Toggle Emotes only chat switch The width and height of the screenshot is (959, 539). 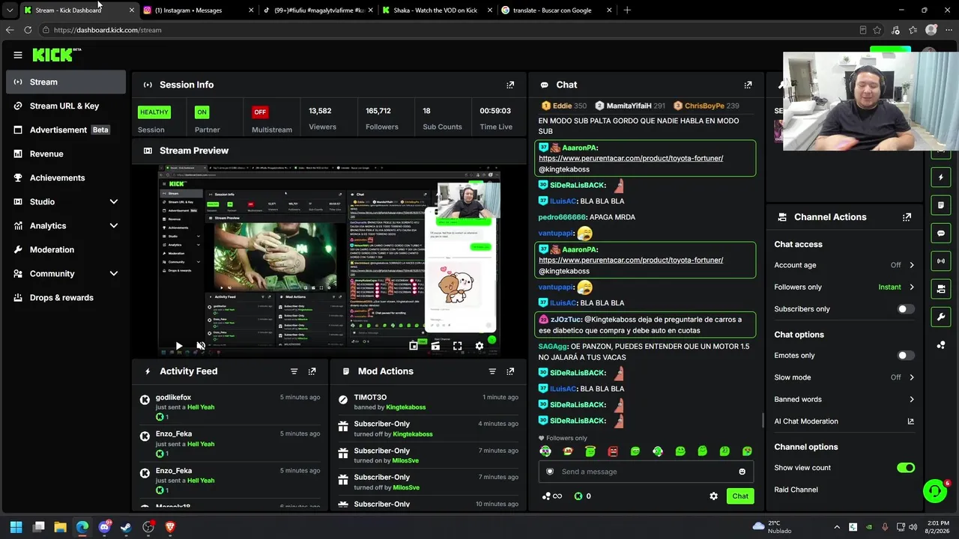click(906, 356)
